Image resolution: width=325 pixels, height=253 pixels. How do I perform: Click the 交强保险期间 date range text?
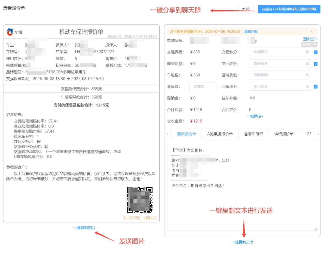click(x=68, y=79)
